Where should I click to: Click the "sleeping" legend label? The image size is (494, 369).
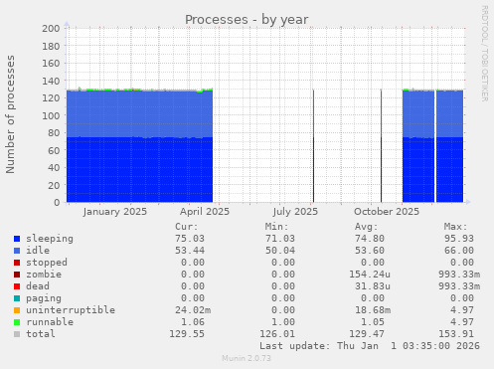tap(50, 239)
